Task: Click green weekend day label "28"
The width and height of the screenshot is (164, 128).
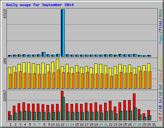Action: [x=139, y=124]
